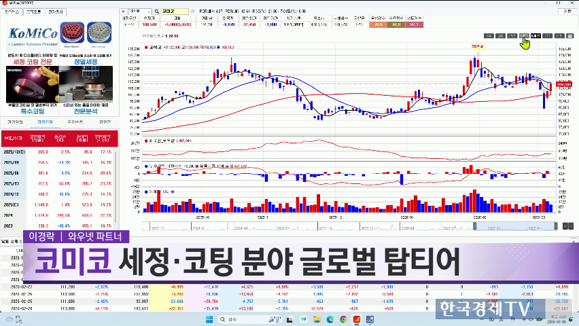
Task: Click the app icon in the title bar
Action: pyautogui.click(x=4, y=3)
